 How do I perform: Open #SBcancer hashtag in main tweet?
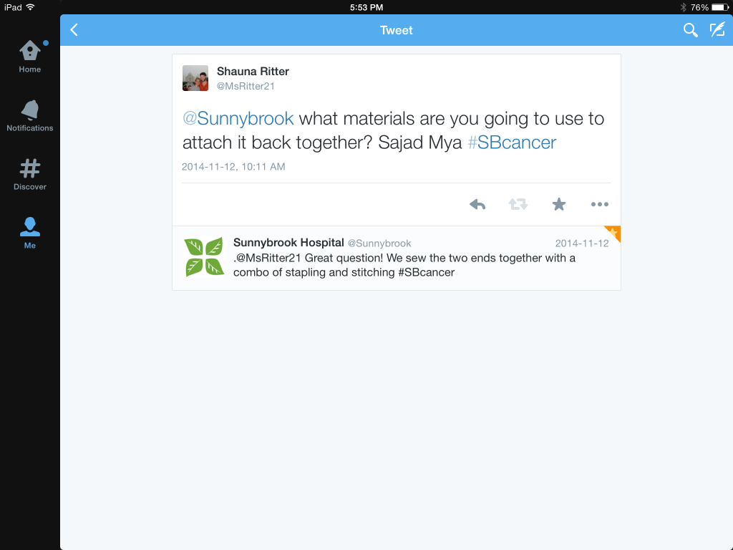[x=512, y=143]
